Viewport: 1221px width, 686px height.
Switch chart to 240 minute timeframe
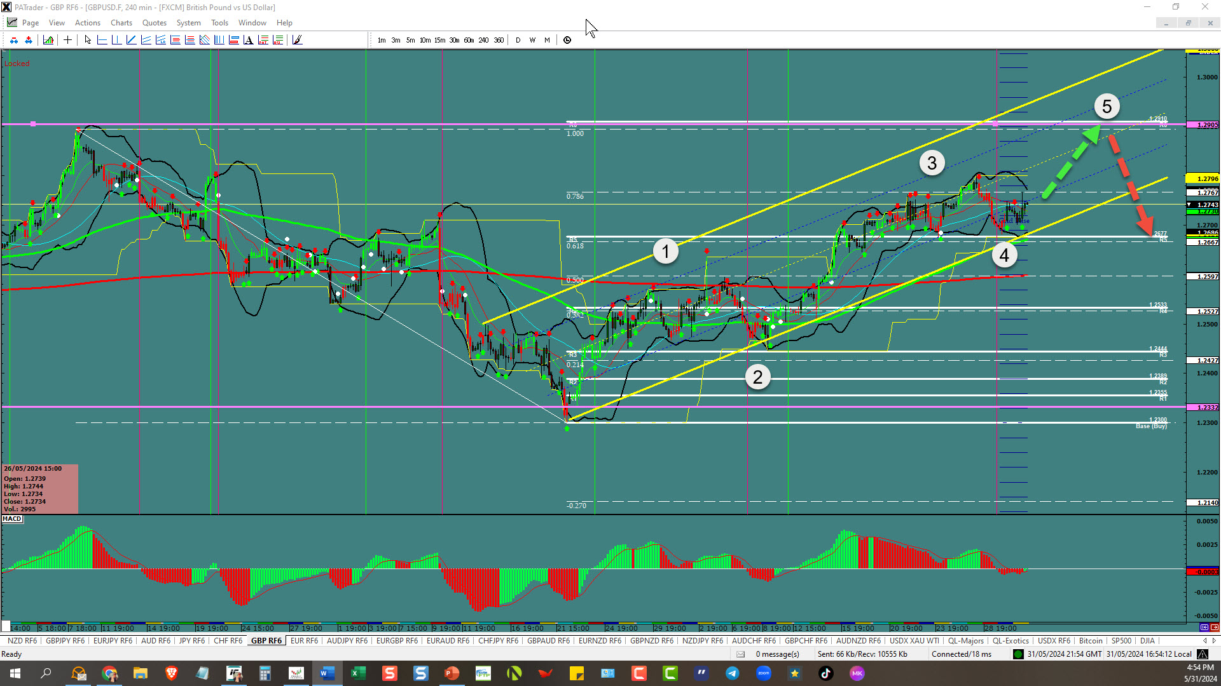coord(484,40)
